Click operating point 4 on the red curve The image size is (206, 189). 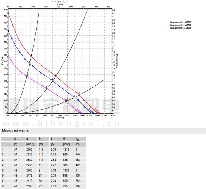(31, 56)
